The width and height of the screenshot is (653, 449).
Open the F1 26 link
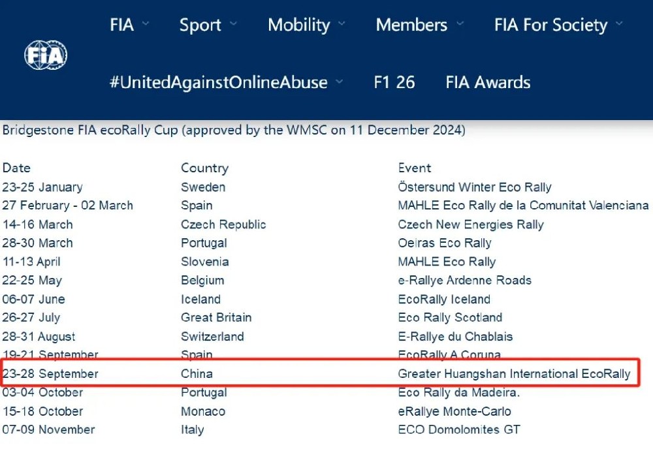394,82
